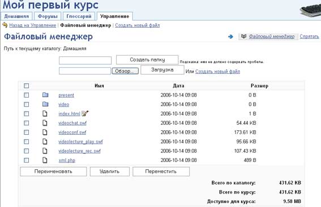Click the 173.61 KB size value

click(x=245, y=133)
